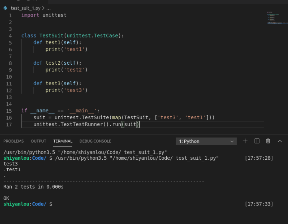Click the 'import' keyword on line 1
288x224 pixels.
(30, 15)
